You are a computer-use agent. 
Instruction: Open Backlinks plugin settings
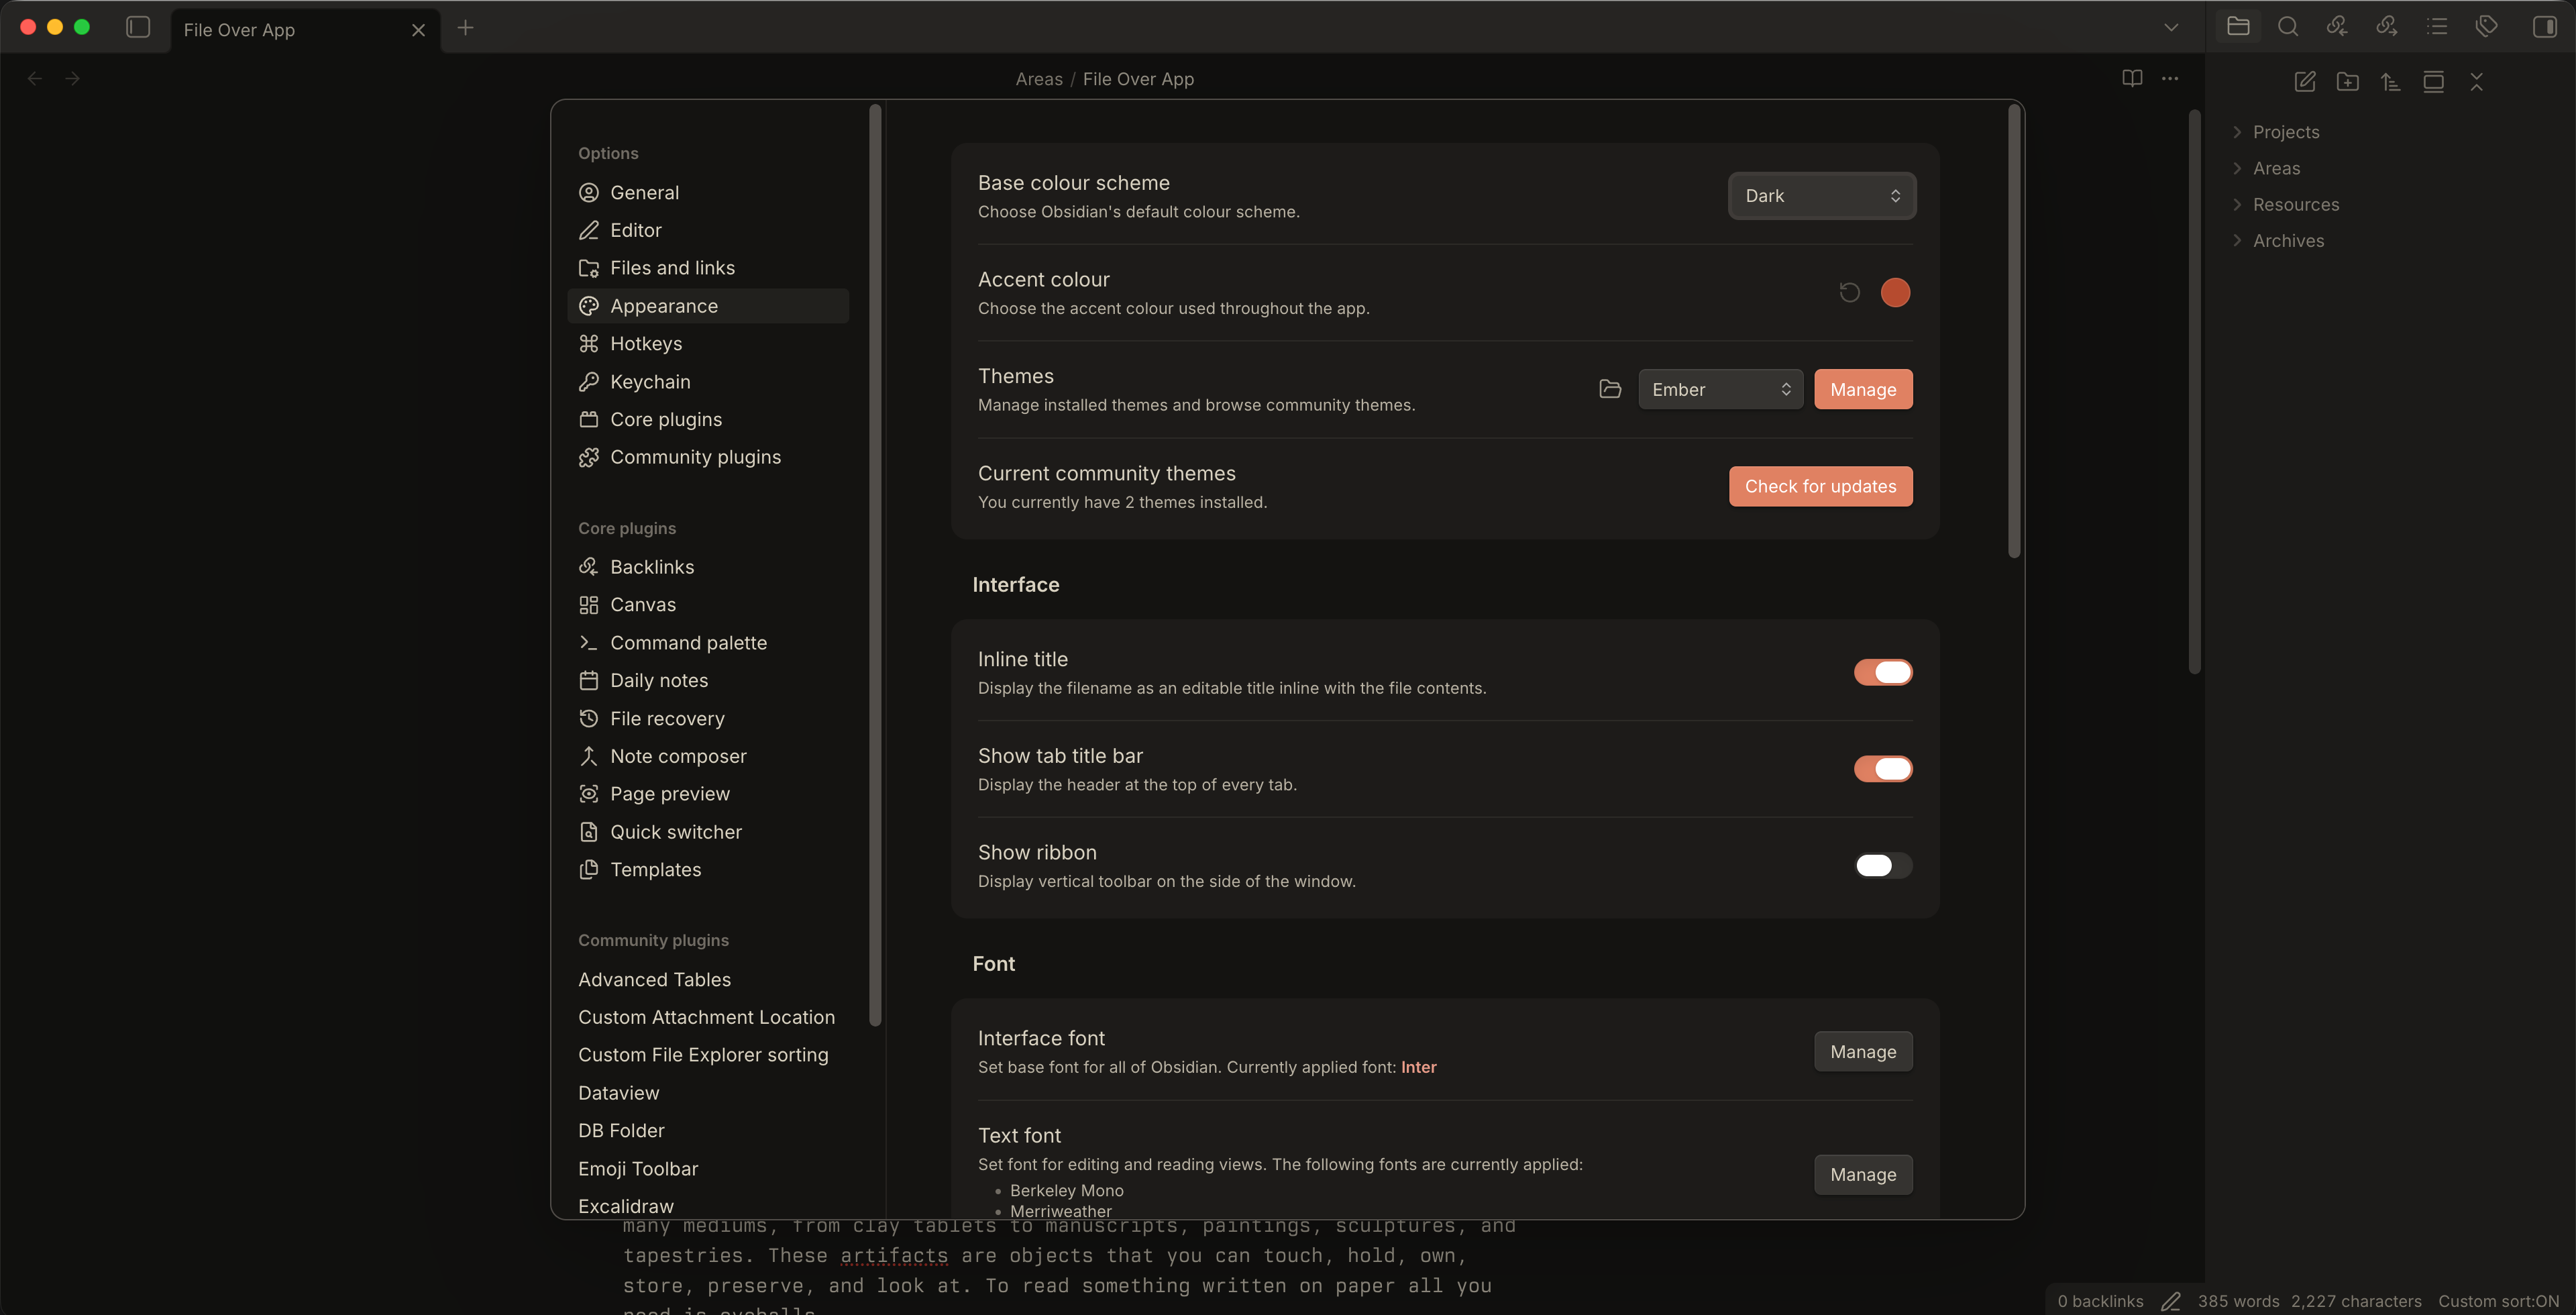(708, 567)
